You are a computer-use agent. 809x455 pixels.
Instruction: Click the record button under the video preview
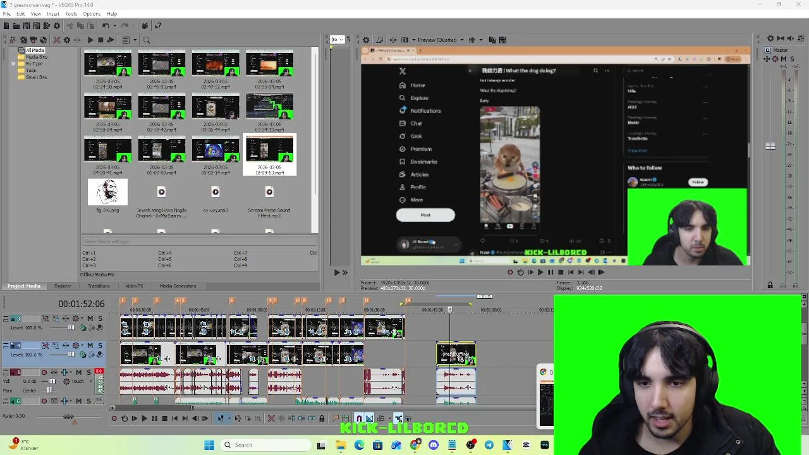tap(510, 272)
